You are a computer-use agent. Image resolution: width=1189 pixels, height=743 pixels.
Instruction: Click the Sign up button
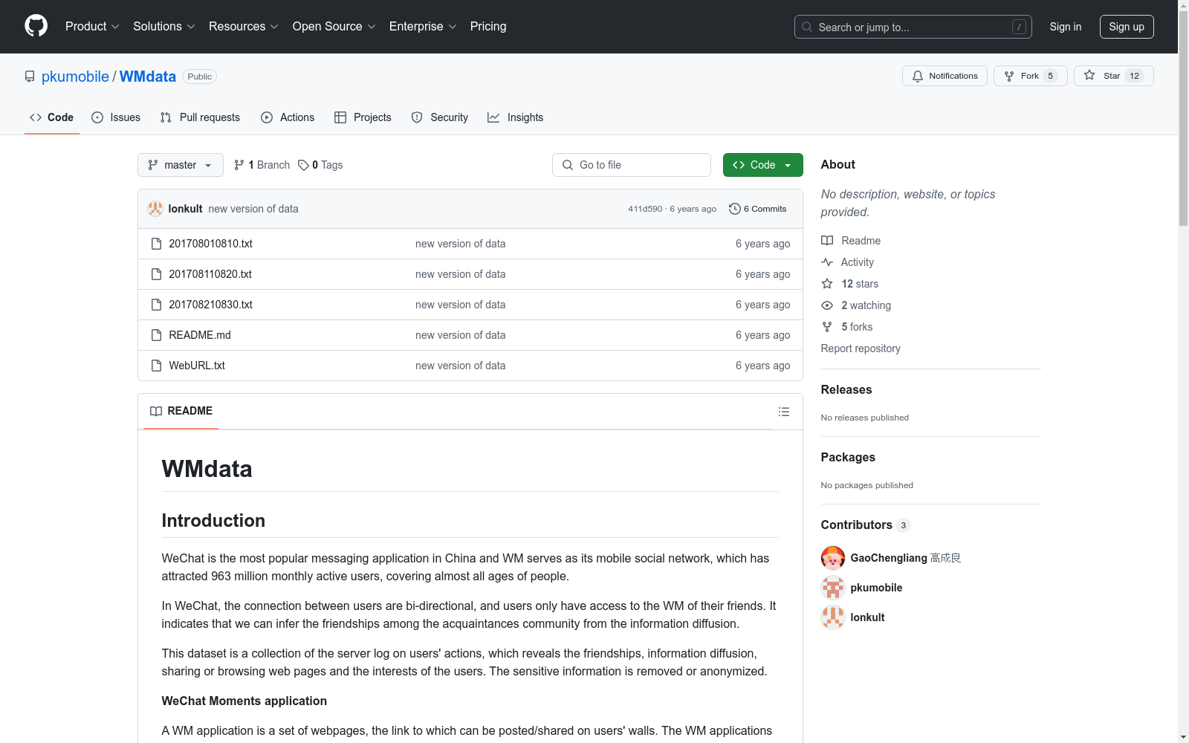click(x=1126, y=27)
